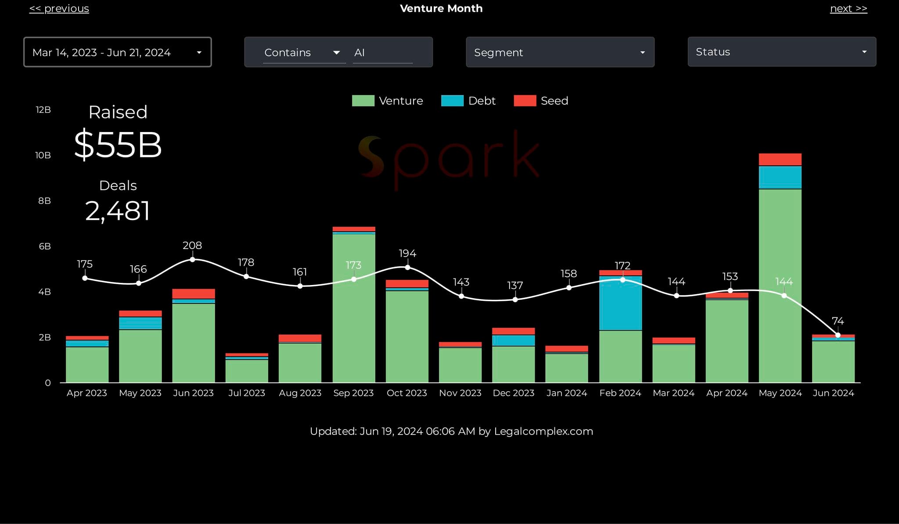Image resolution: width=899 pixels, height=524 pixels.
Task: Toggle the Debt series in the legend
Action: [x=482, y=100]
